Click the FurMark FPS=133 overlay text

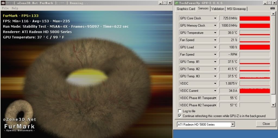tap(21, 15)
